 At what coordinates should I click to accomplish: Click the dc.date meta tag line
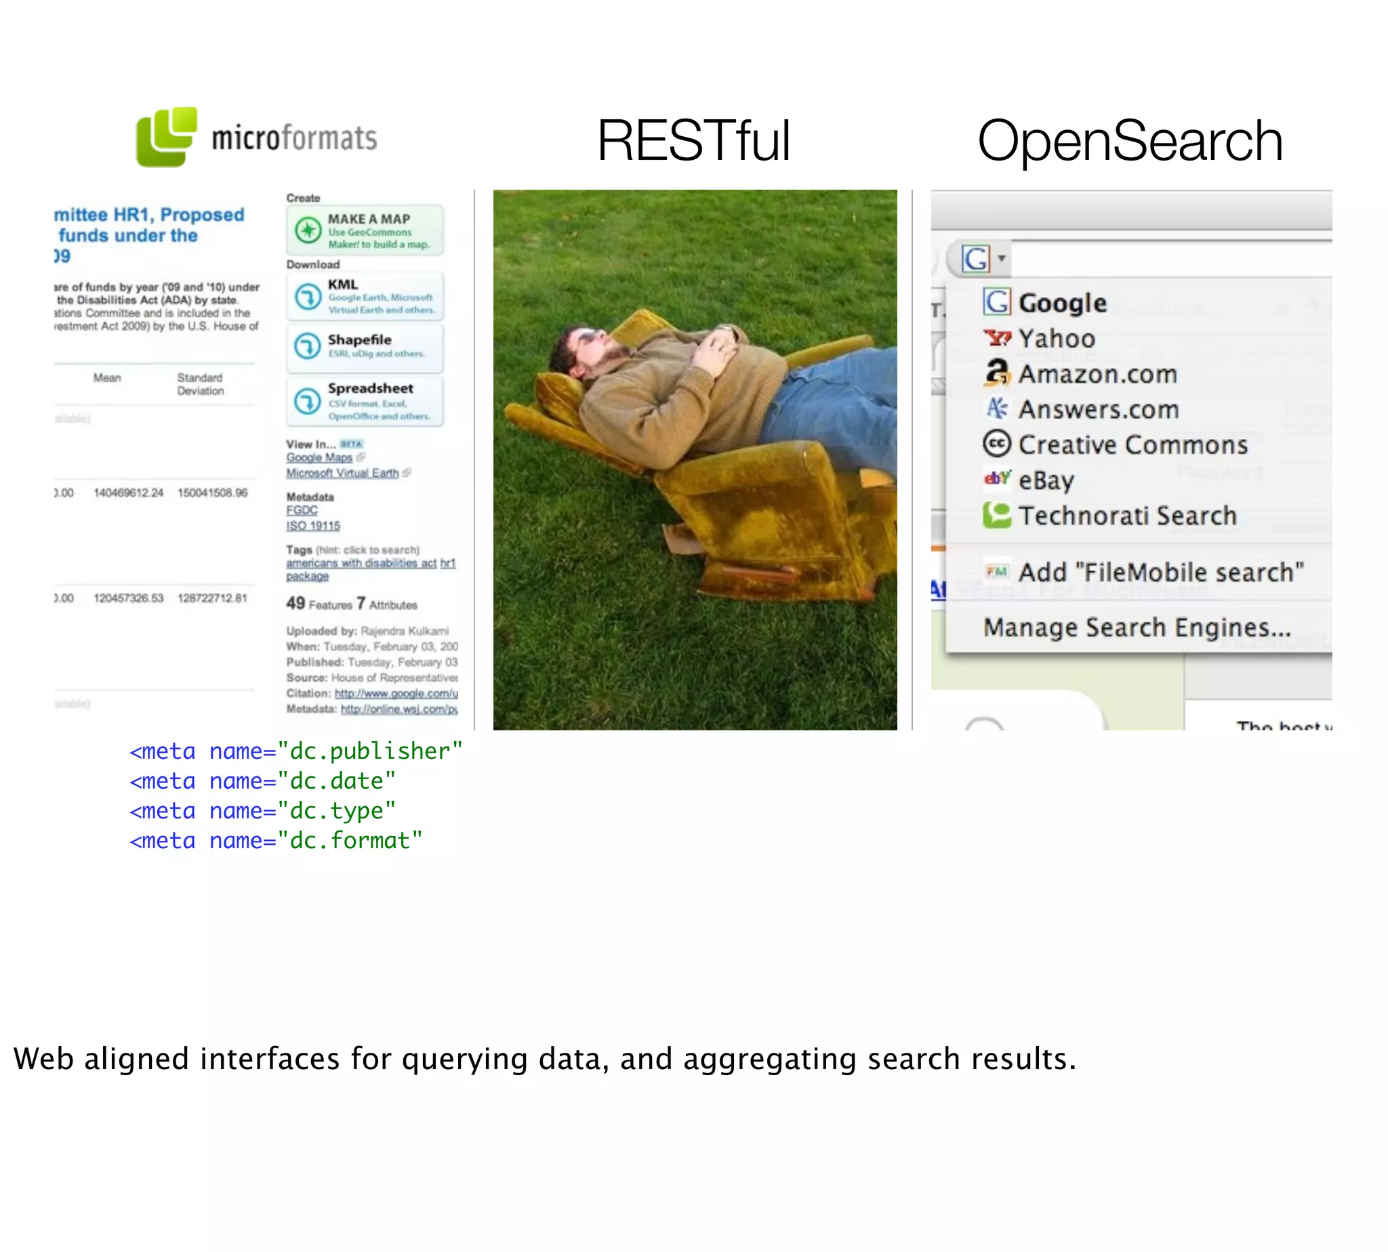click(262, 780)
